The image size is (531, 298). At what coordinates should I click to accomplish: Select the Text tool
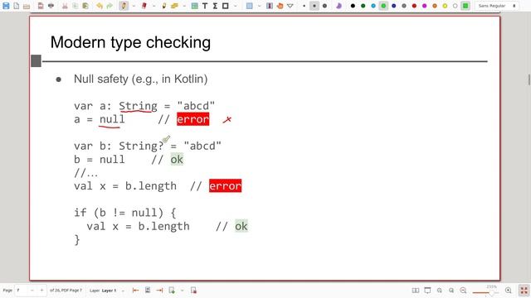(205, 6)
